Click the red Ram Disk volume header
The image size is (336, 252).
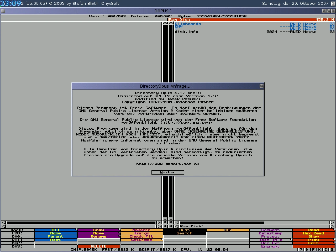pos(252,20)
